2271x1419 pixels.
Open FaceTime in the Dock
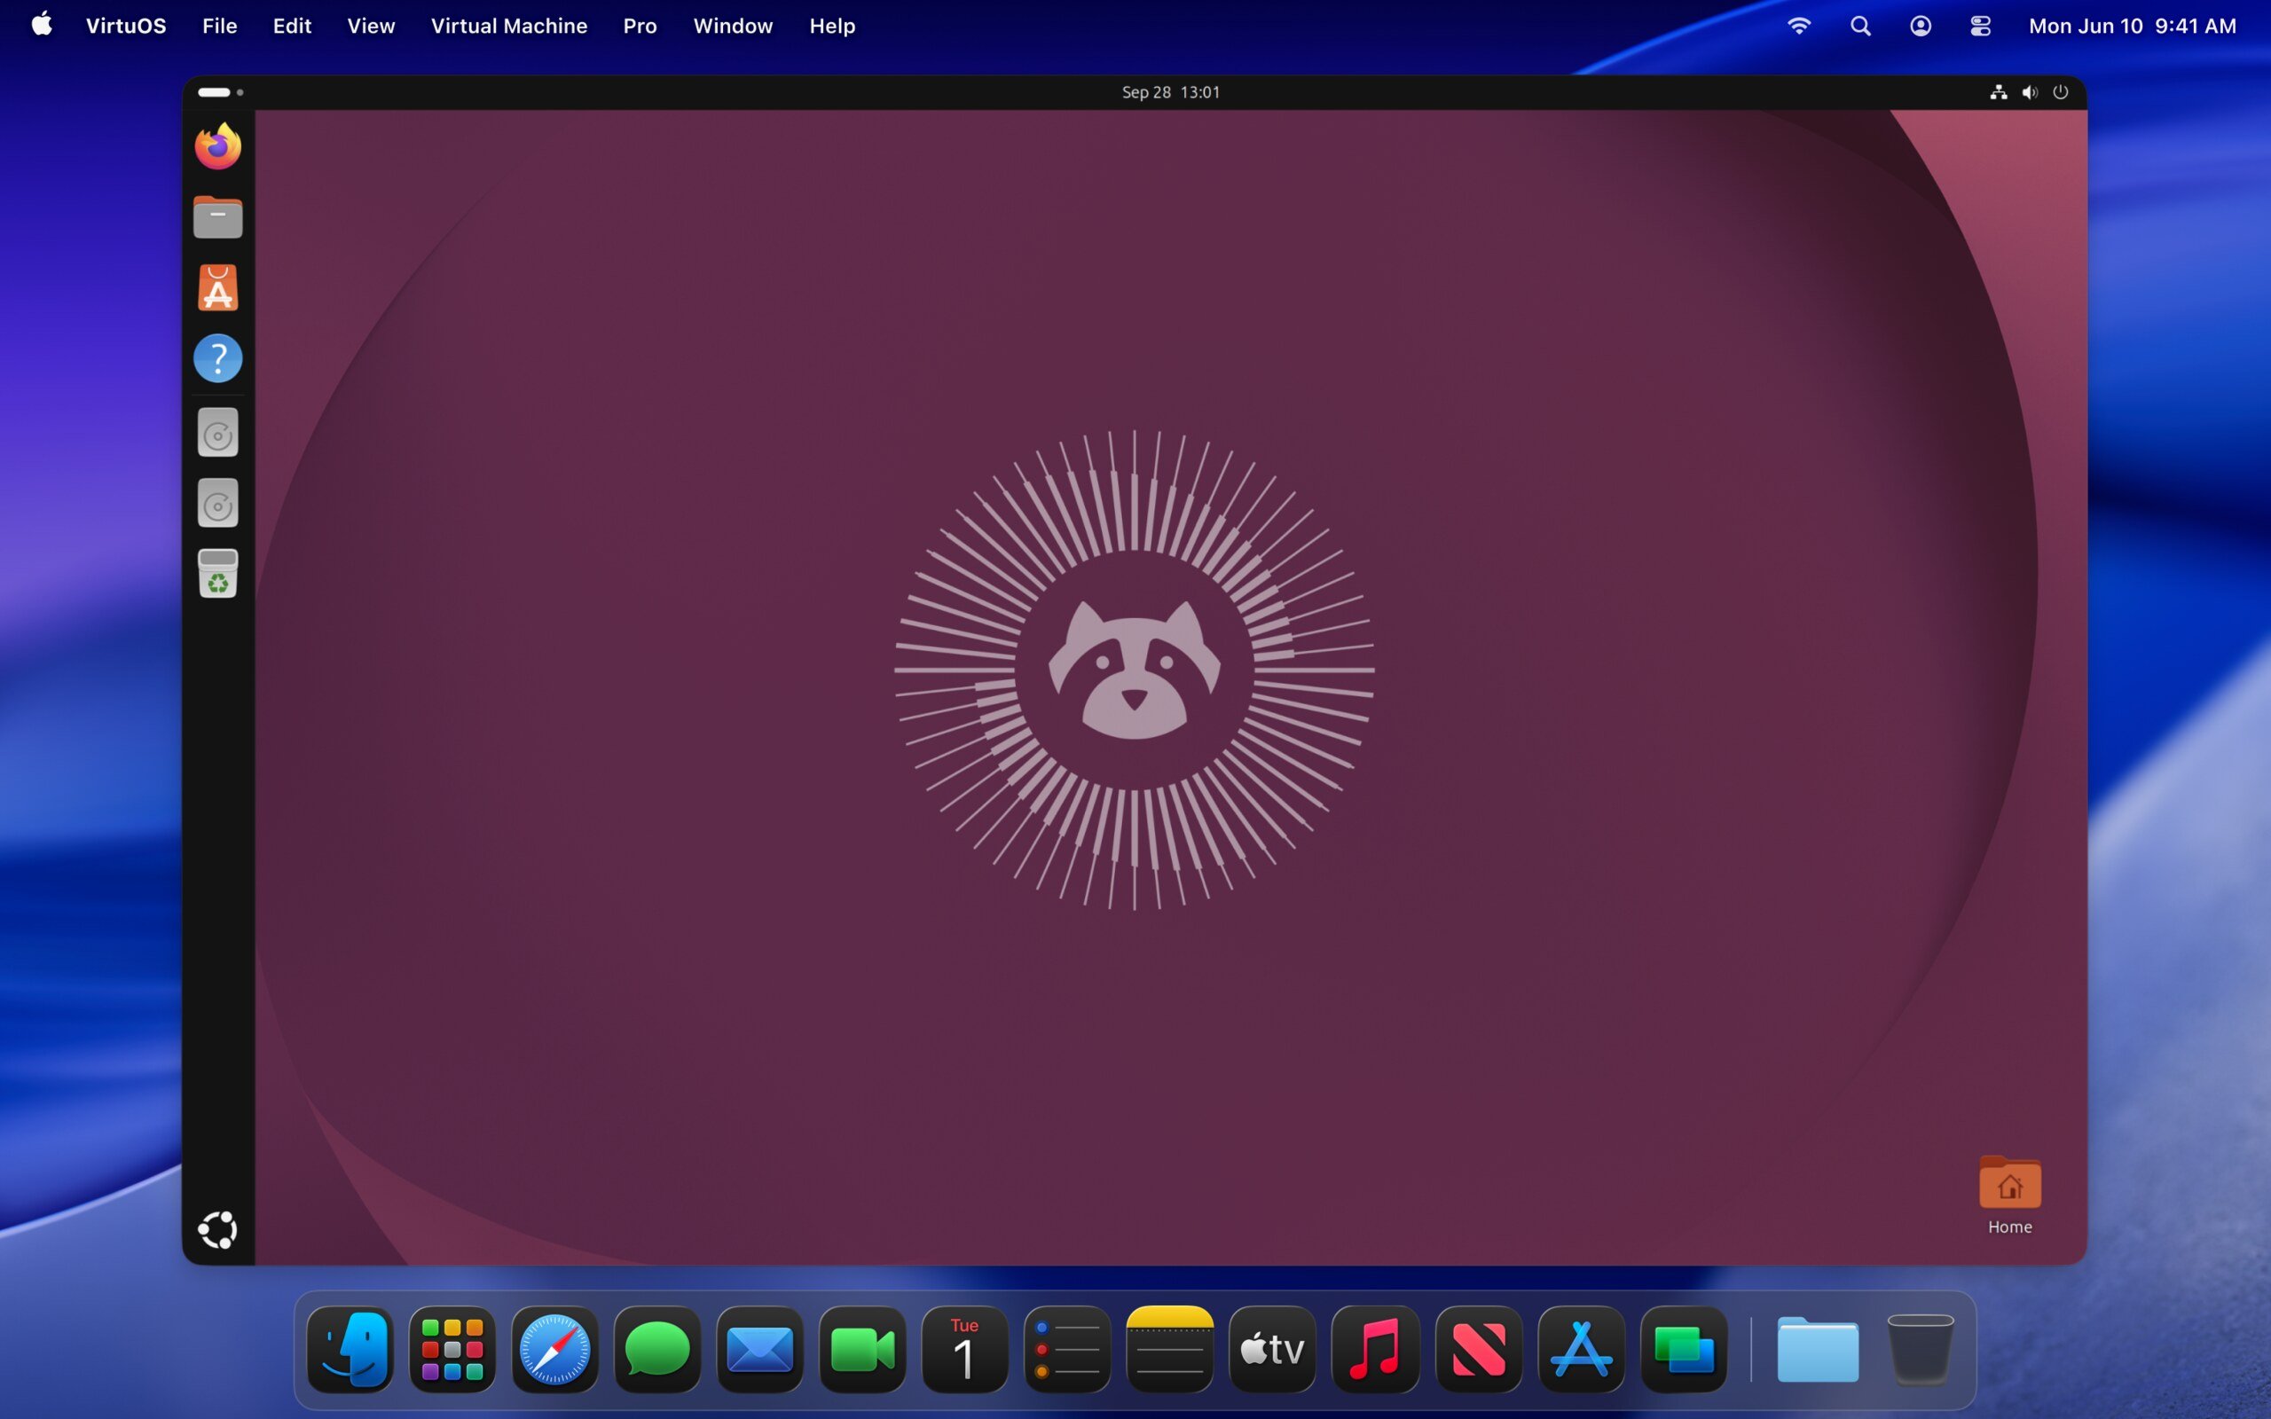click(x=862, y=1350)
